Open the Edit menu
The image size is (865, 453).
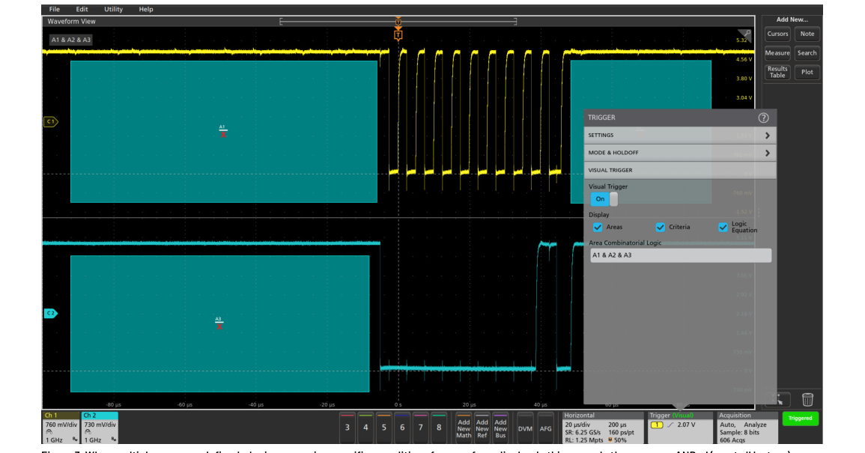pos(82,10)
